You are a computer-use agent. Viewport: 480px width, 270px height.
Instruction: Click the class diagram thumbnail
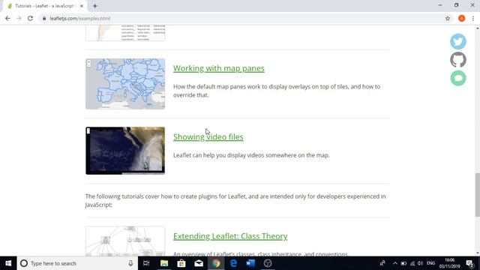[x=125, y=241]
